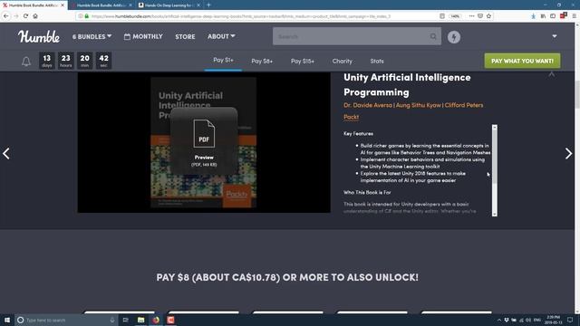Click the red app icon on taskbar
Screen dimensions: 580x326
pos(170,320)
